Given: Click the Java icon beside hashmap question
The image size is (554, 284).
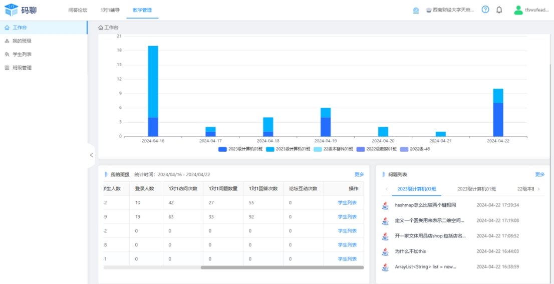Looking at the screenshot, I should point(385,205).
